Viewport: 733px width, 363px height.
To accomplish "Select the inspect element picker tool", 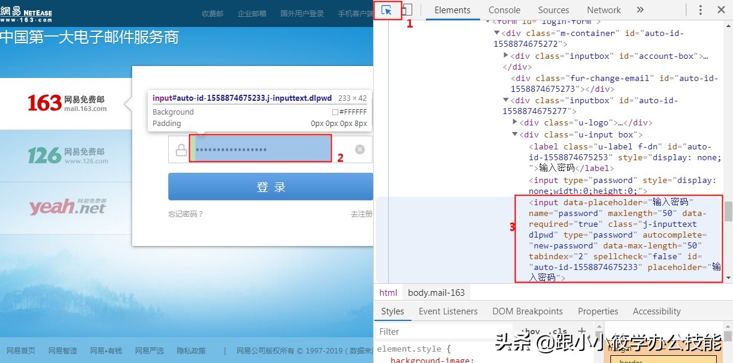I will (x=387, y=10).
